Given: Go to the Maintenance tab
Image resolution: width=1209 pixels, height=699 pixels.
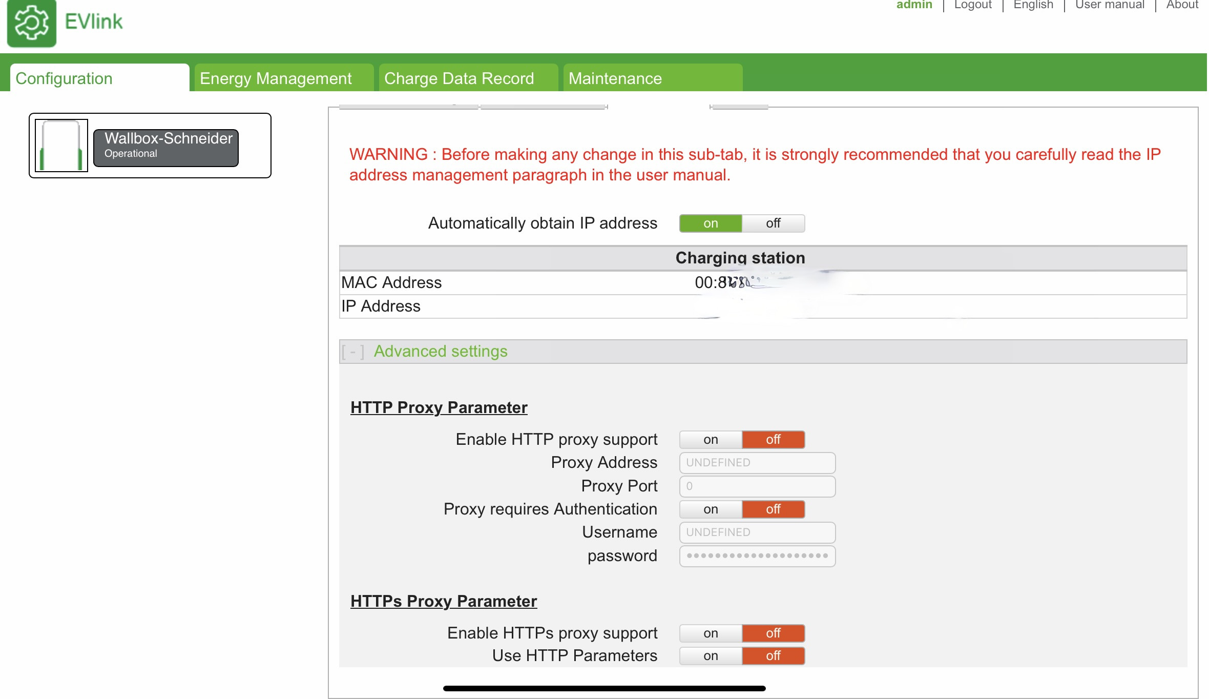Looking at the screenshot, I should tap(615, 78).
